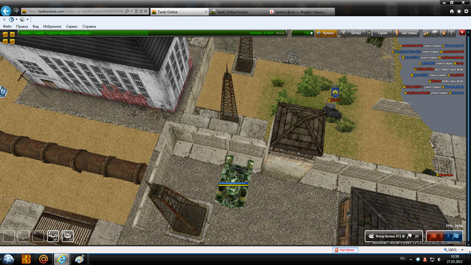The width and height of the screenshot is (471, 265).
Task: Go back with the browser back arrow
Action: coord(6,11)
